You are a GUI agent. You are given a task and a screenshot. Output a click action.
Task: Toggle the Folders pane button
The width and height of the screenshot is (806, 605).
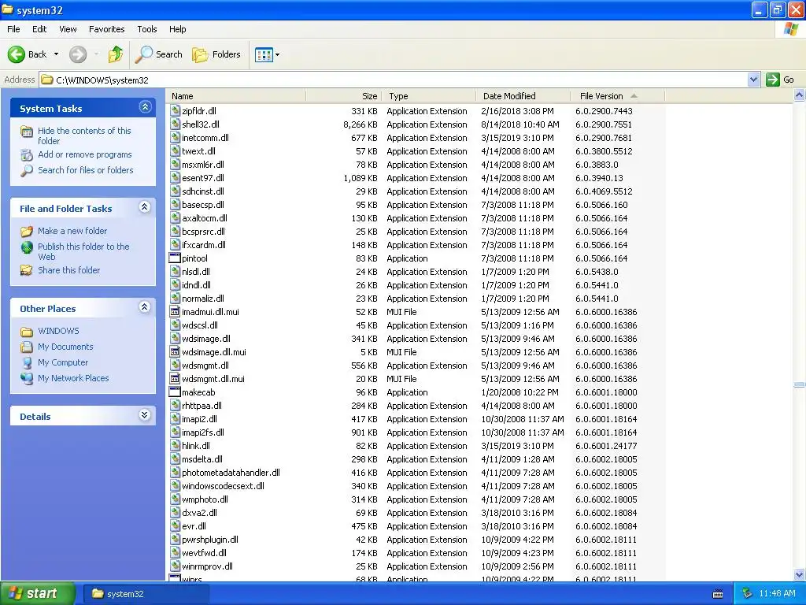pyautogui.click(x=216, y=54)
